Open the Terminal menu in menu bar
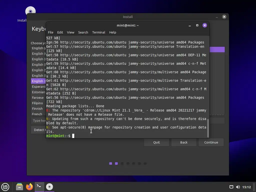Screen dimensions: 256x192 98,32
